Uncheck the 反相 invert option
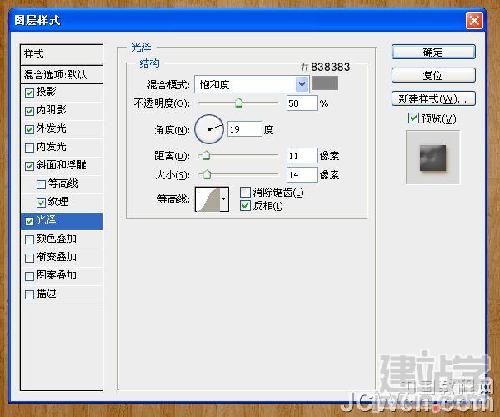 pos(245,206)
